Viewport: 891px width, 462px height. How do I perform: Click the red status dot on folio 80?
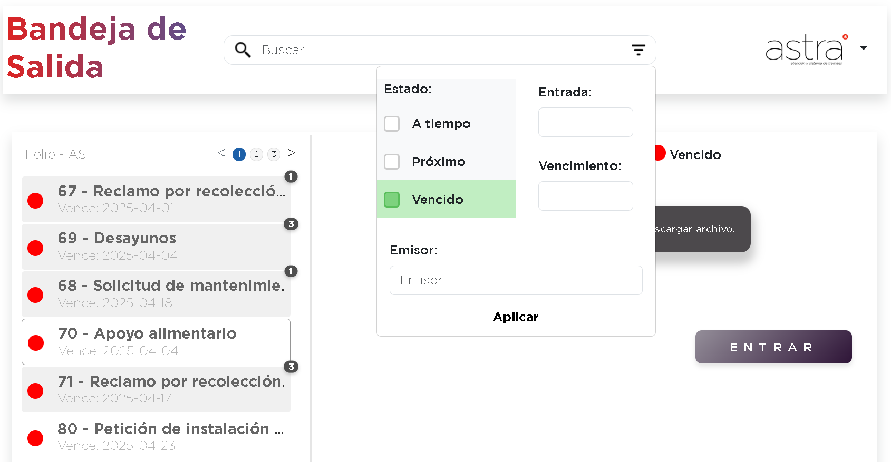coord(35,438)
